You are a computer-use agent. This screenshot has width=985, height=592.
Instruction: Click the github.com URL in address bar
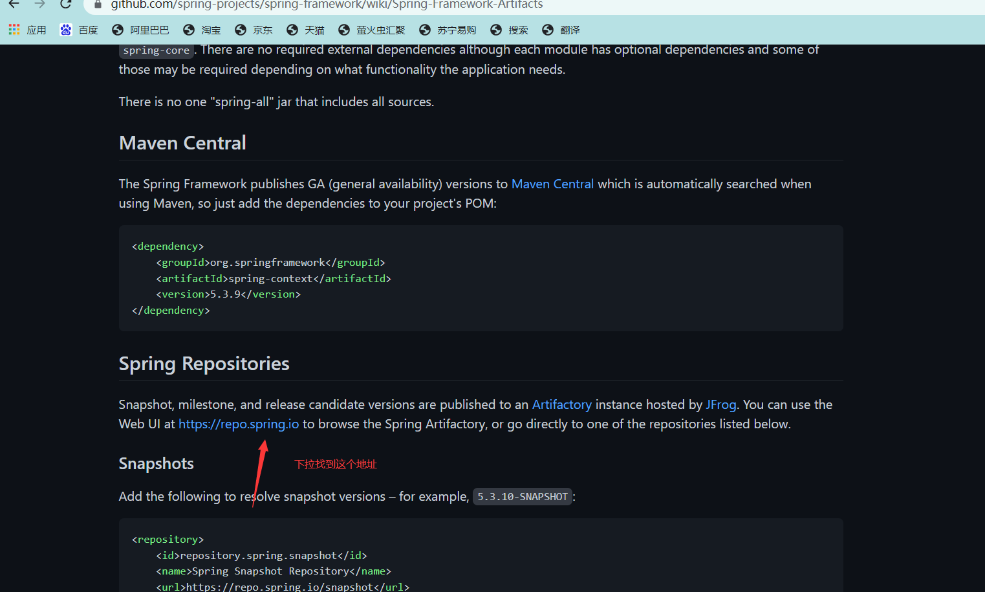(x=327, y=5)
